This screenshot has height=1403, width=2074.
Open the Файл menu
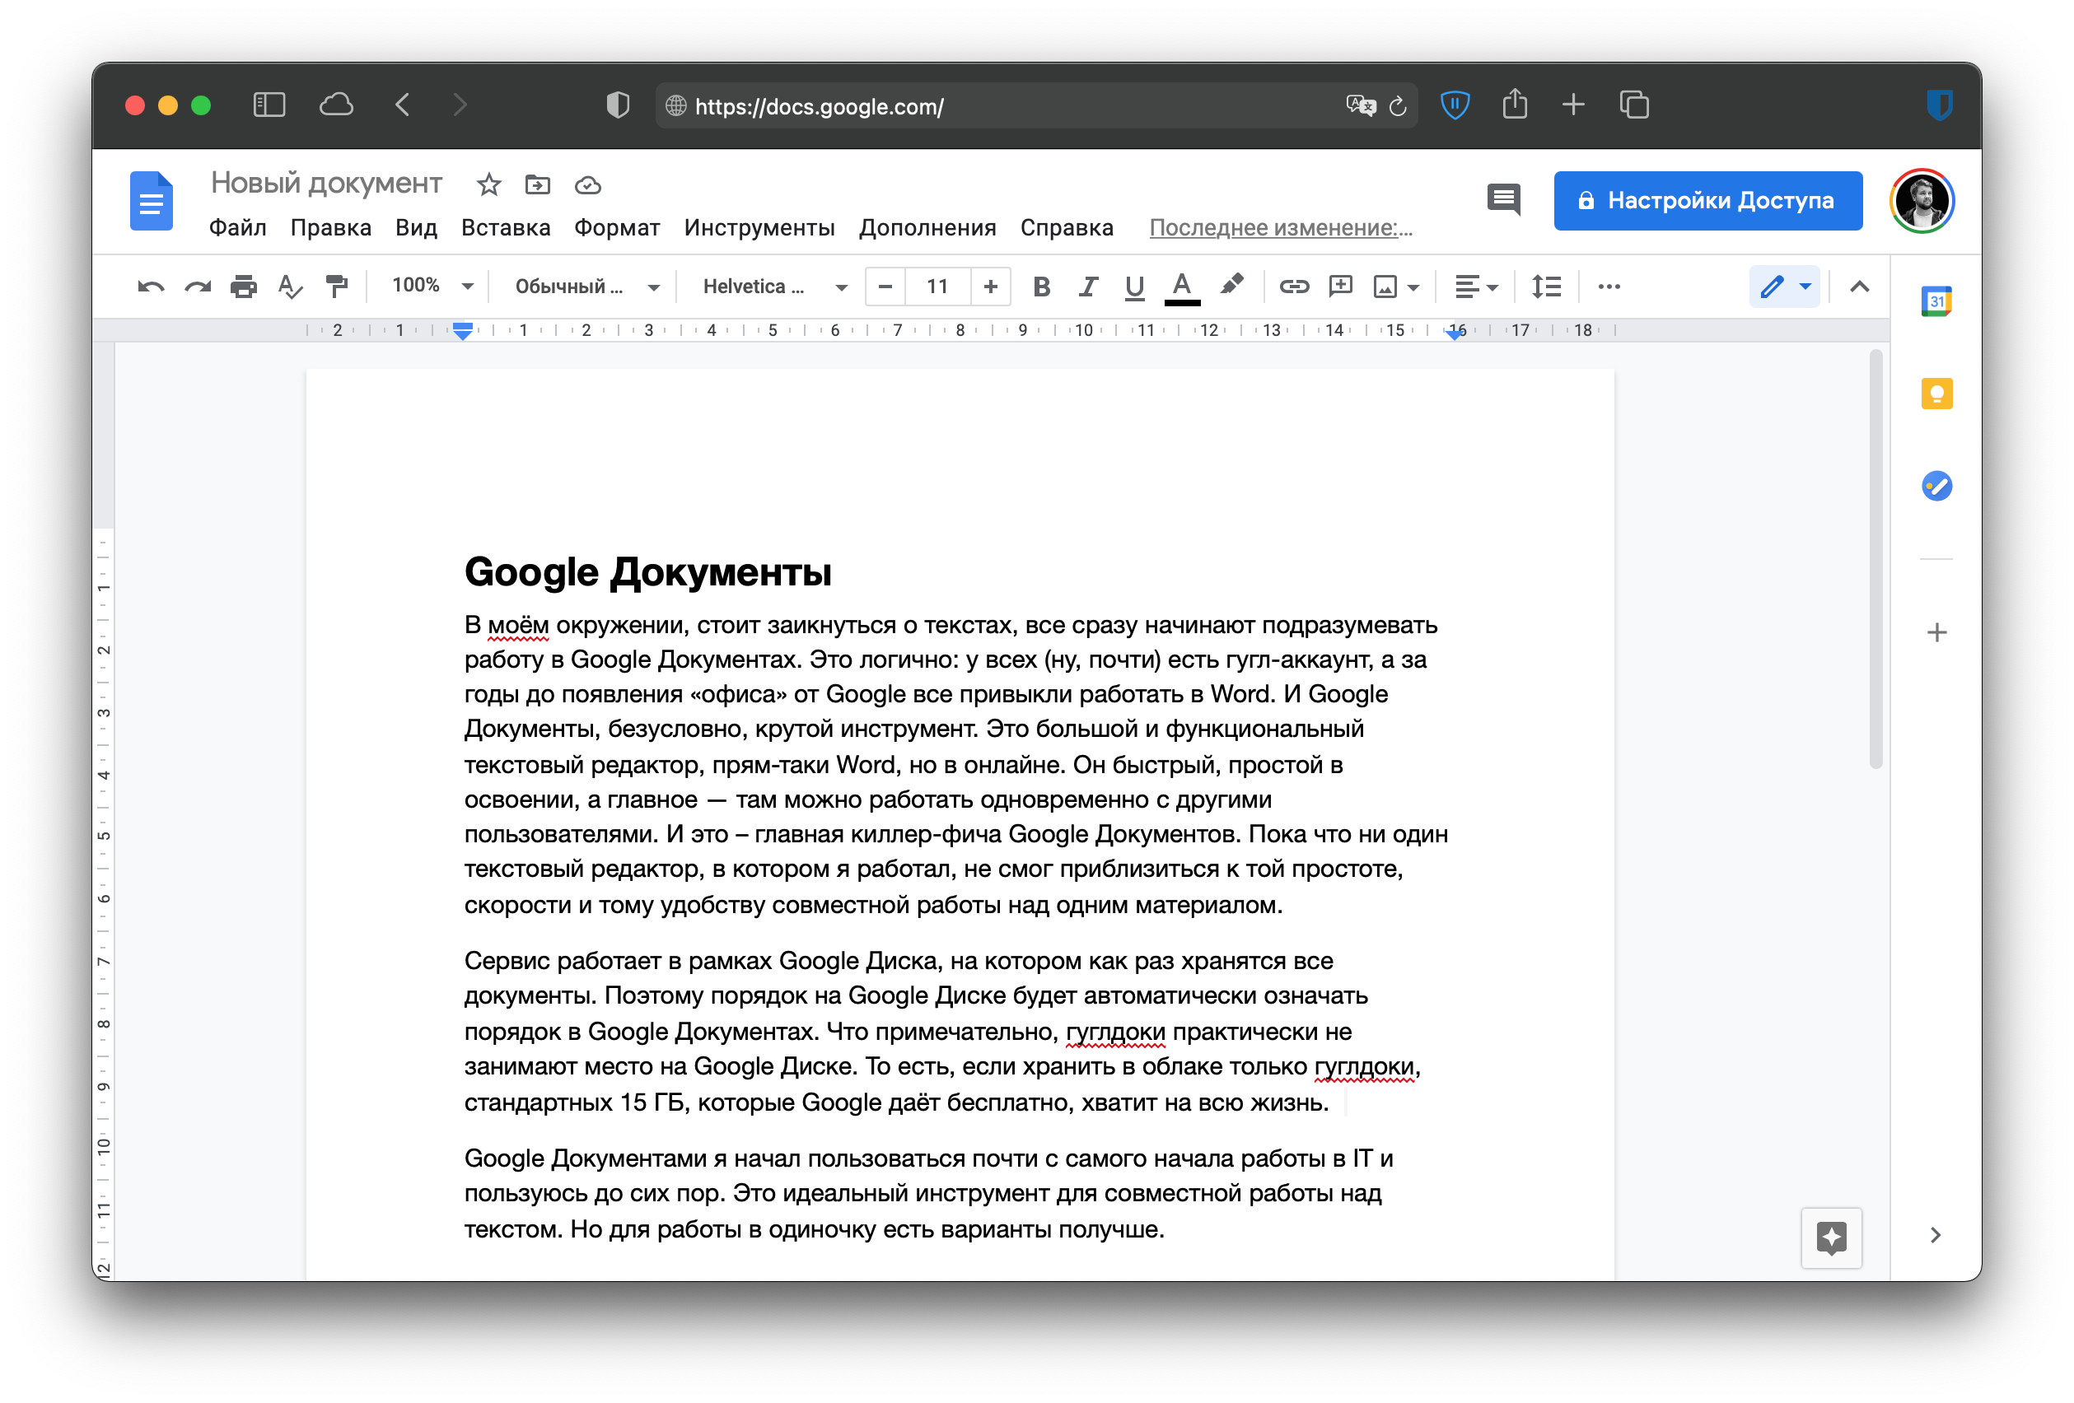[237, 227]
